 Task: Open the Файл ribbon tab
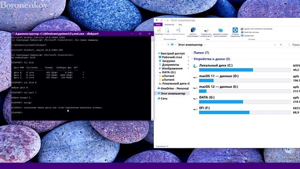(x=158, y=24)
